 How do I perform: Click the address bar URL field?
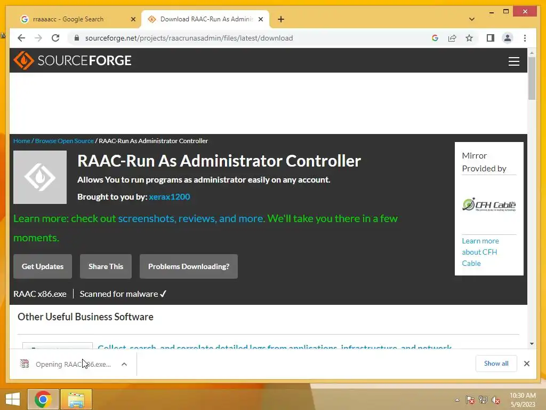point(189,38)
